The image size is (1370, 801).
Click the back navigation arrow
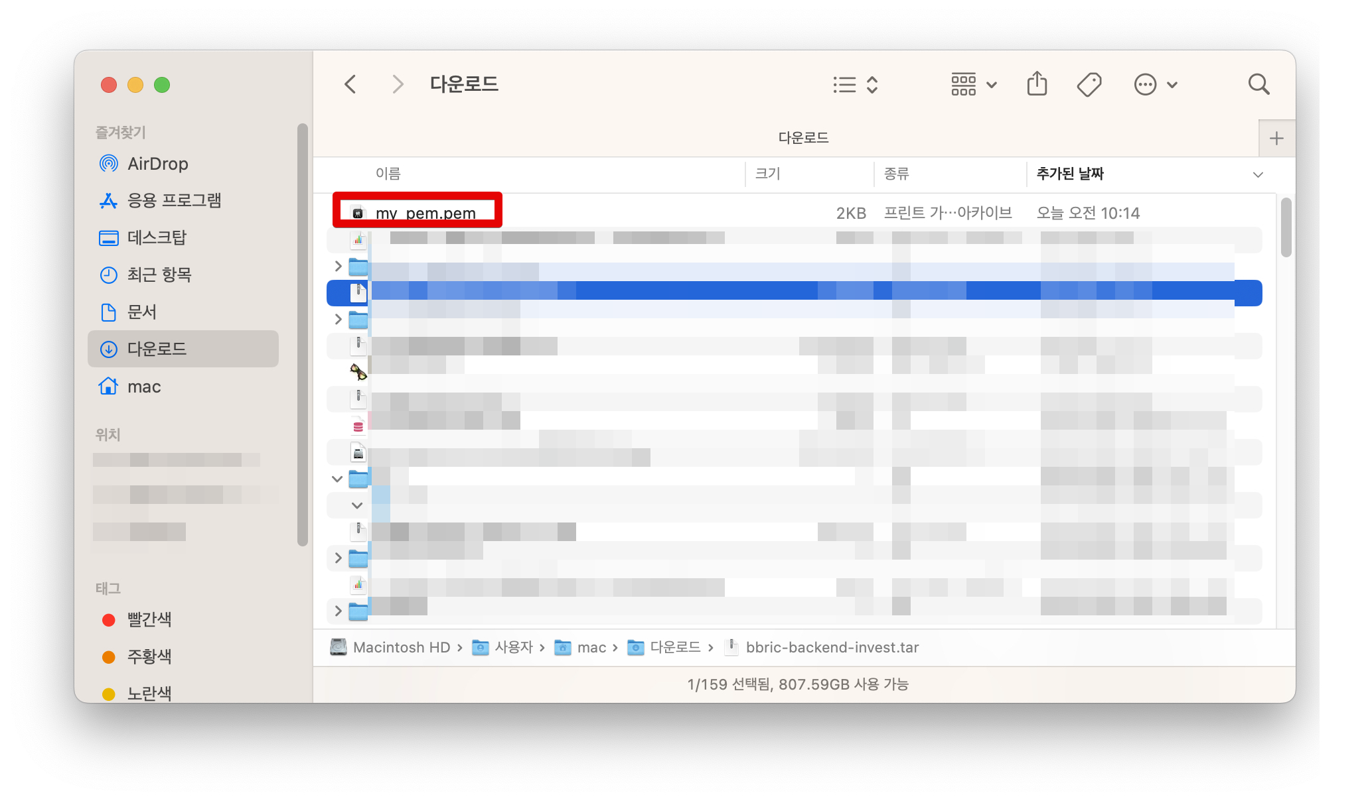(350, 84)
